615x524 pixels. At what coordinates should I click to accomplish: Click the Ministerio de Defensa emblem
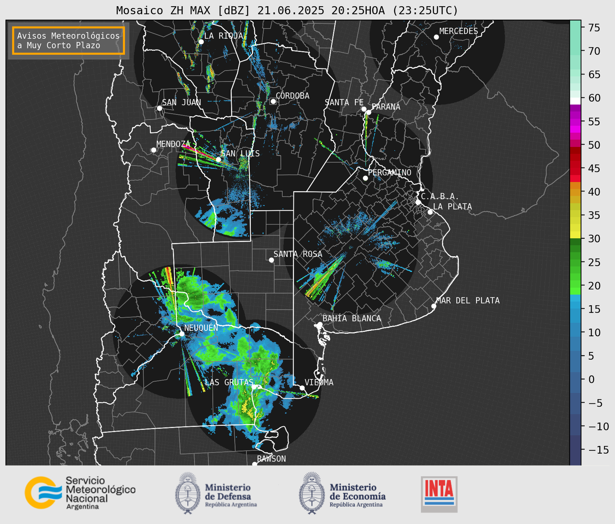click(188, 493)
